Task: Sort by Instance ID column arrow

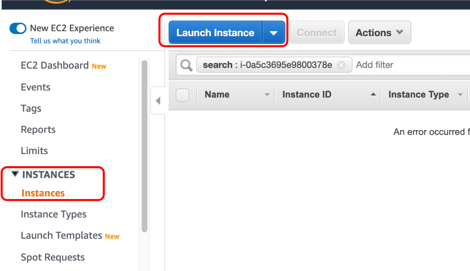Action: pyautogui.click(x=373, y=95)
